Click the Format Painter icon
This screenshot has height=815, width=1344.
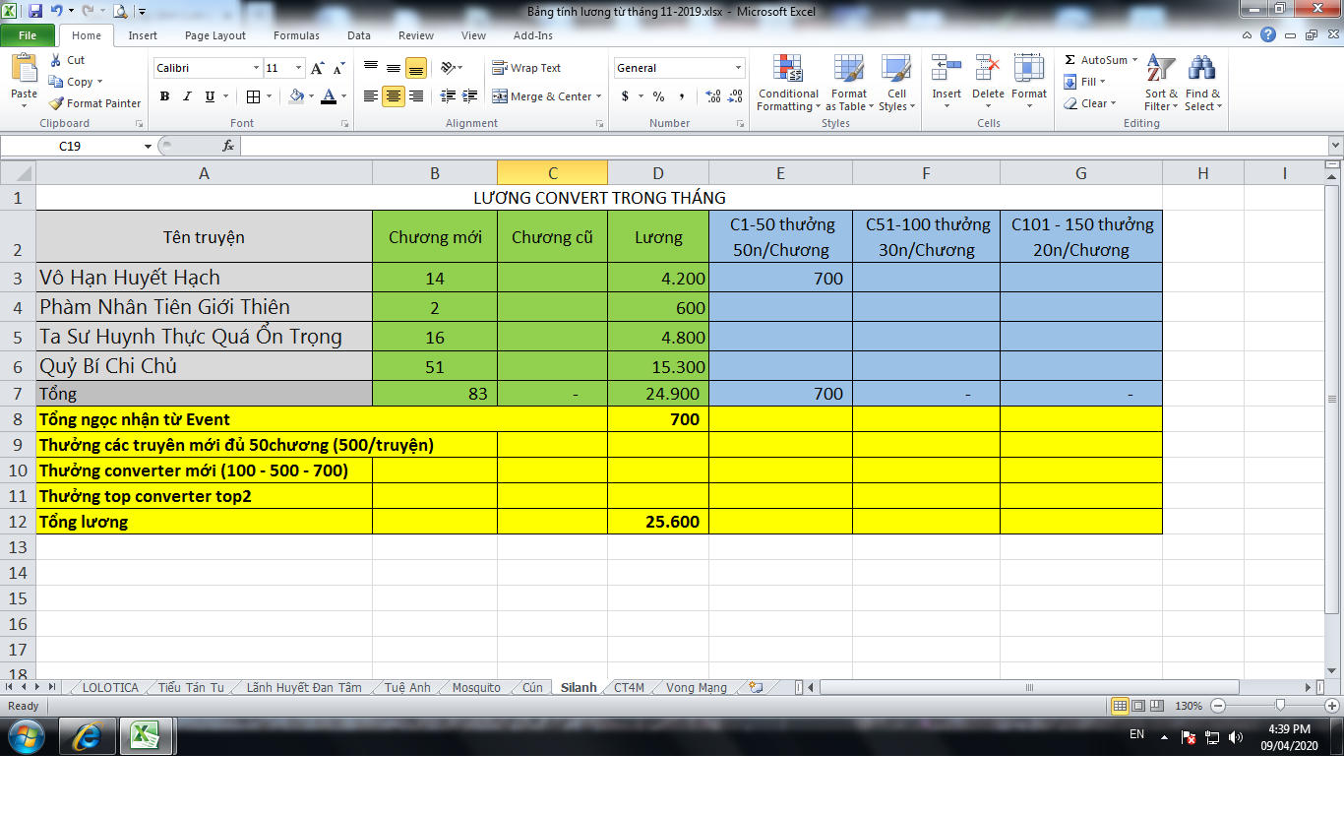[x=57, y=103]
